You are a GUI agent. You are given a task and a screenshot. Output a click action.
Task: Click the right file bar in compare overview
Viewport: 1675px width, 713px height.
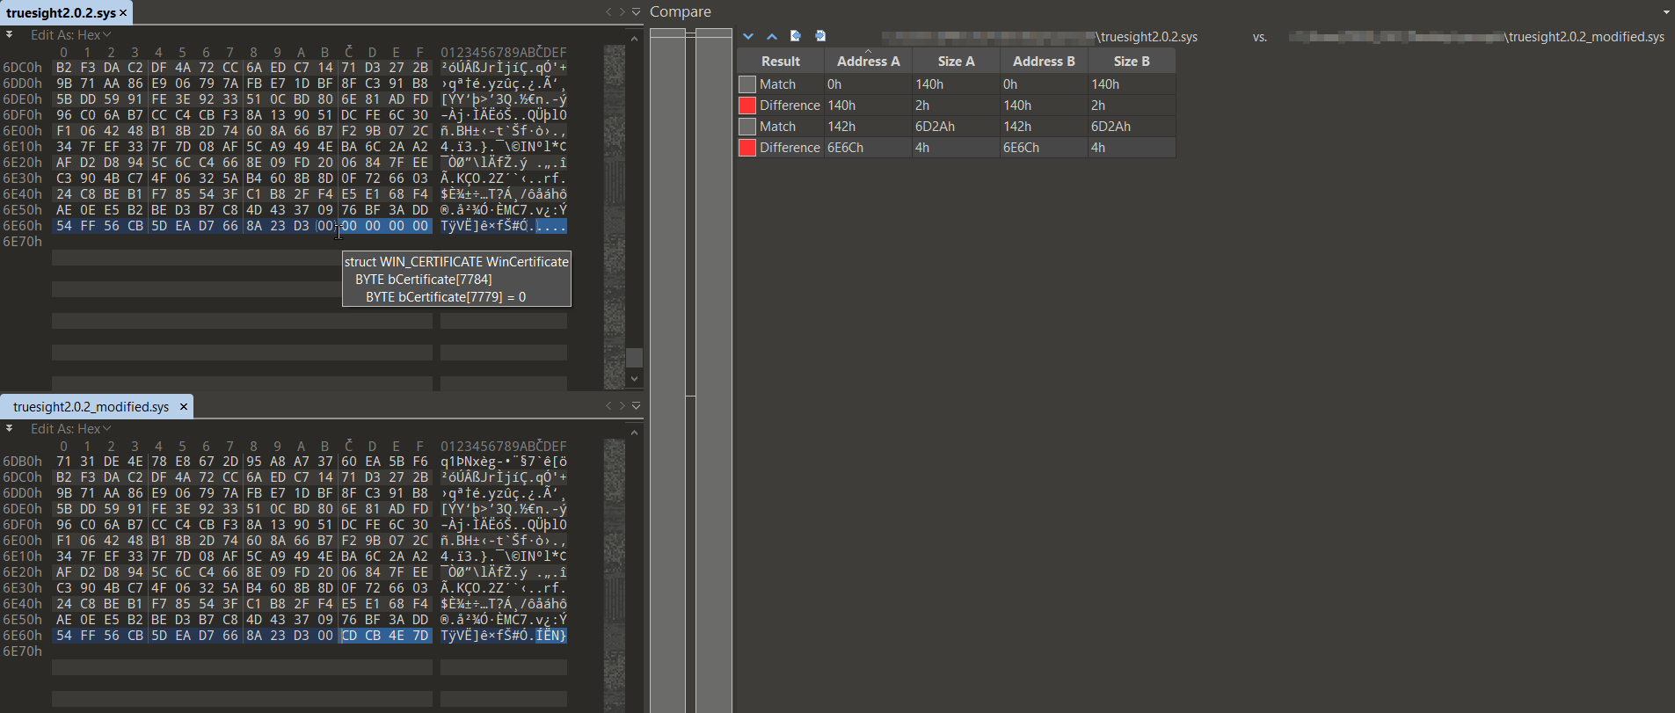pyautogui.click(x=714, y=369)
